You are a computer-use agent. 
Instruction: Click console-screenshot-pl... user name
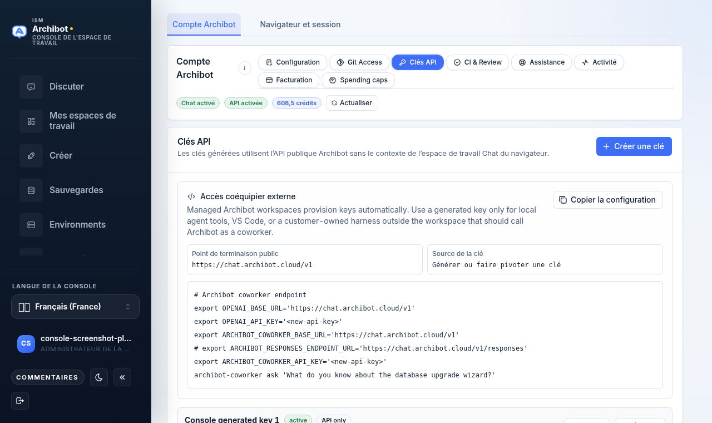86,338
